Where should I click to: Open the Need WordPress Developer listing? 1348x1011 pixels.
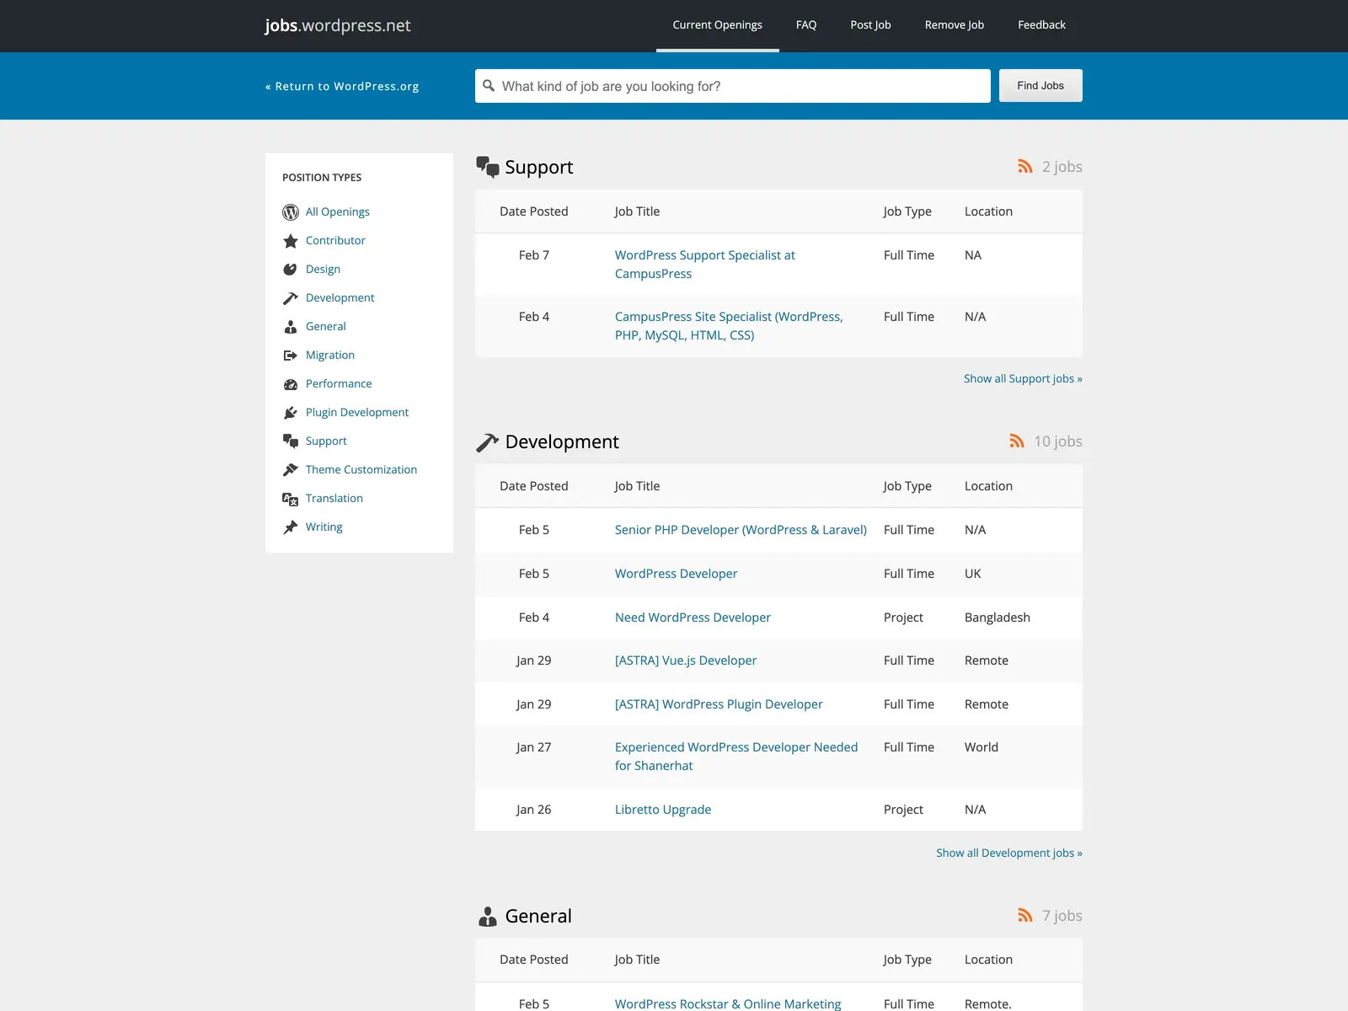point(693,618)
